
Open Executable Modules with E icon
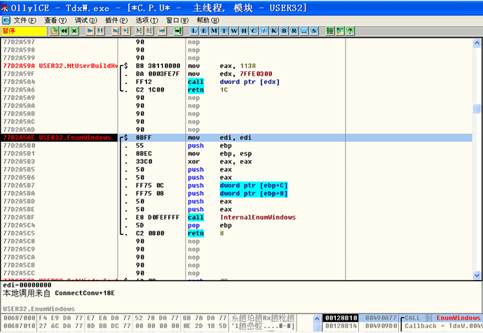pos(204,31)
